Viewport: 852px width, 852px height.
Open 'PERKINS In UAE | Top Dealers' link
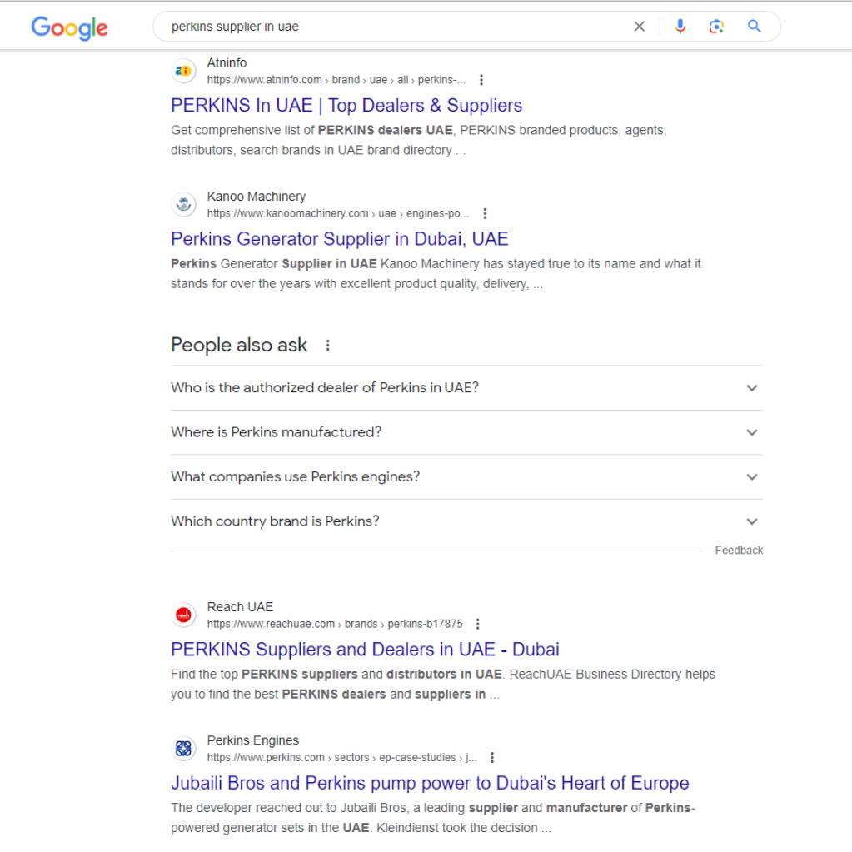[x=346, y=106]
